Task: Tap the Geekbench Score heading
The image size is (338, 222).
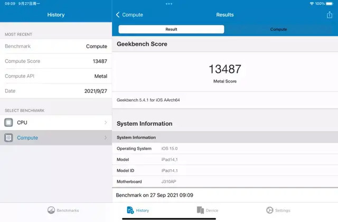Action: pyautogui.click(x=142, y=44)
